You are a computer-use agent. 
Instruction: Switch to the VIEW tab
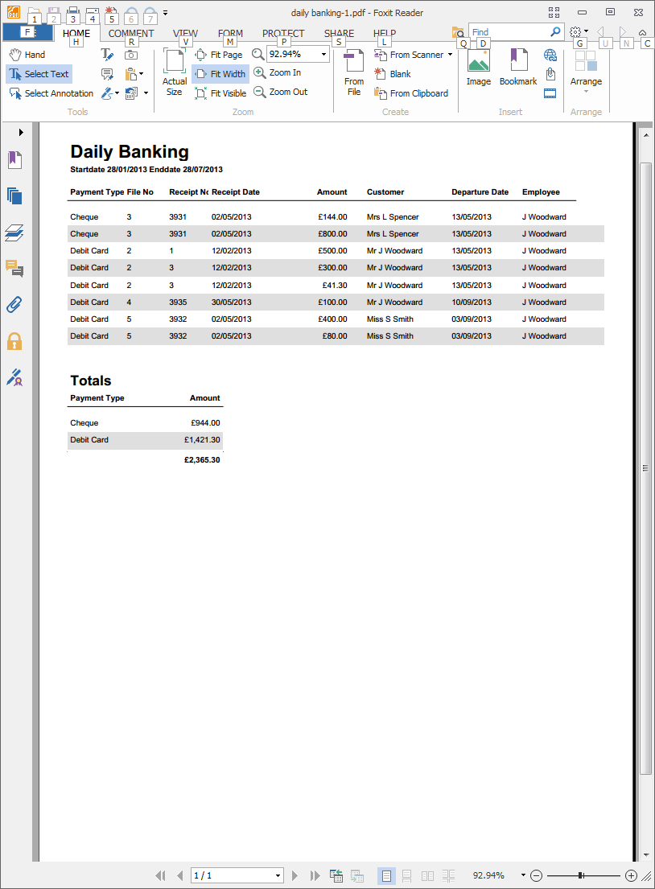tap(185, 34)
